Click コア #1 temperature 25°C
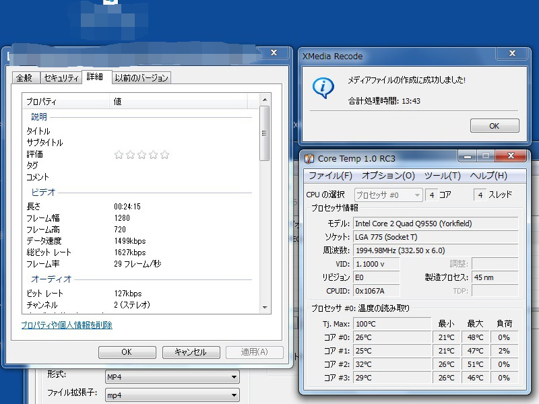 click(392, 351)
